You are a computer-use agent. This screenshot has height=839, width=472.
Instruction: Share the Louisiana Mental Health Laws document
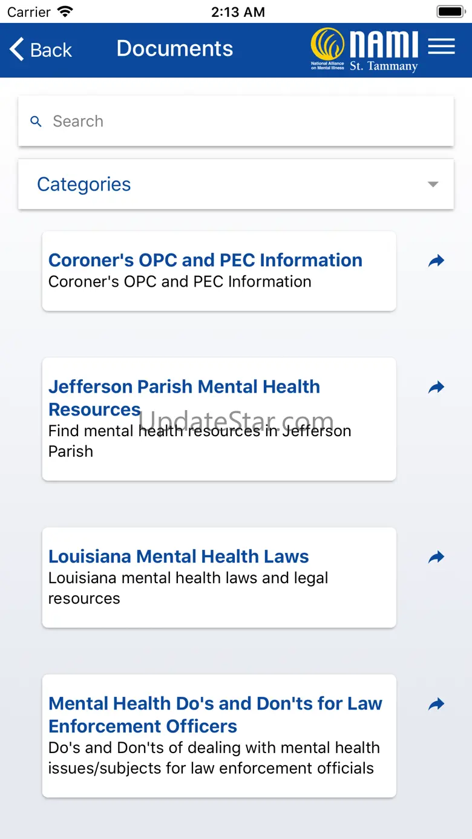tap(436, 557)
